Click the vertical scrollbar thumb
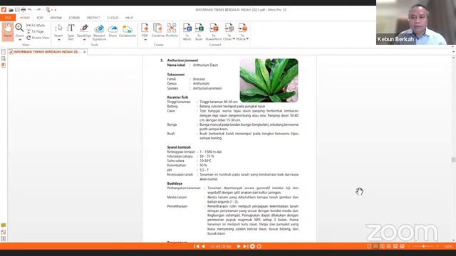This screenshot has height=256, width=456. [453, 160]
